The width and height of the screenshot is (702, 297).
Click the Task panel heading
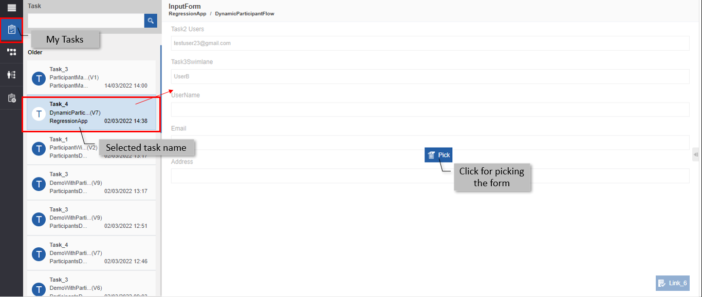pos(34,6)
